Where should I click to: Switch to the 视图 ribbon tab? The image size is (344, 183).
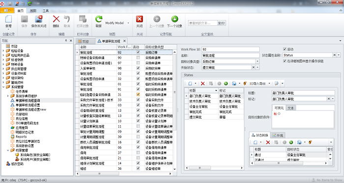33,11
